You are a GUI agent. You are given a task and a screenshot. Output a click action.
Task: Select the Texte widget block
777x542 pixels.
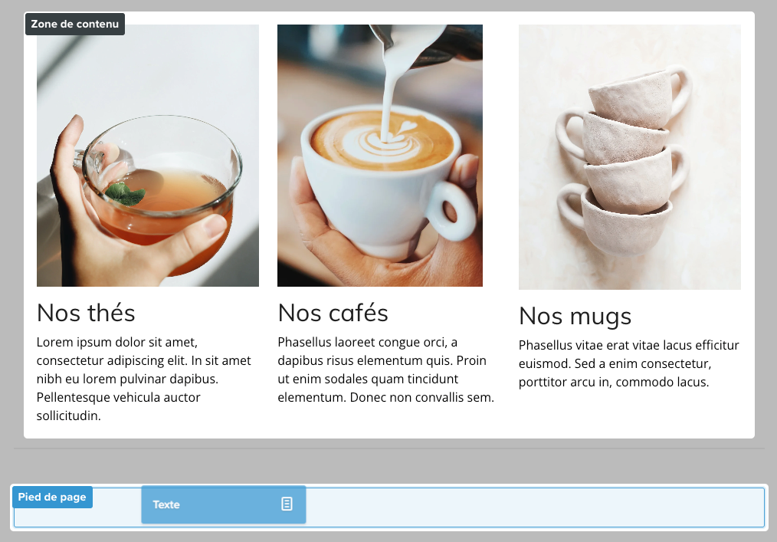coord(224,504)
